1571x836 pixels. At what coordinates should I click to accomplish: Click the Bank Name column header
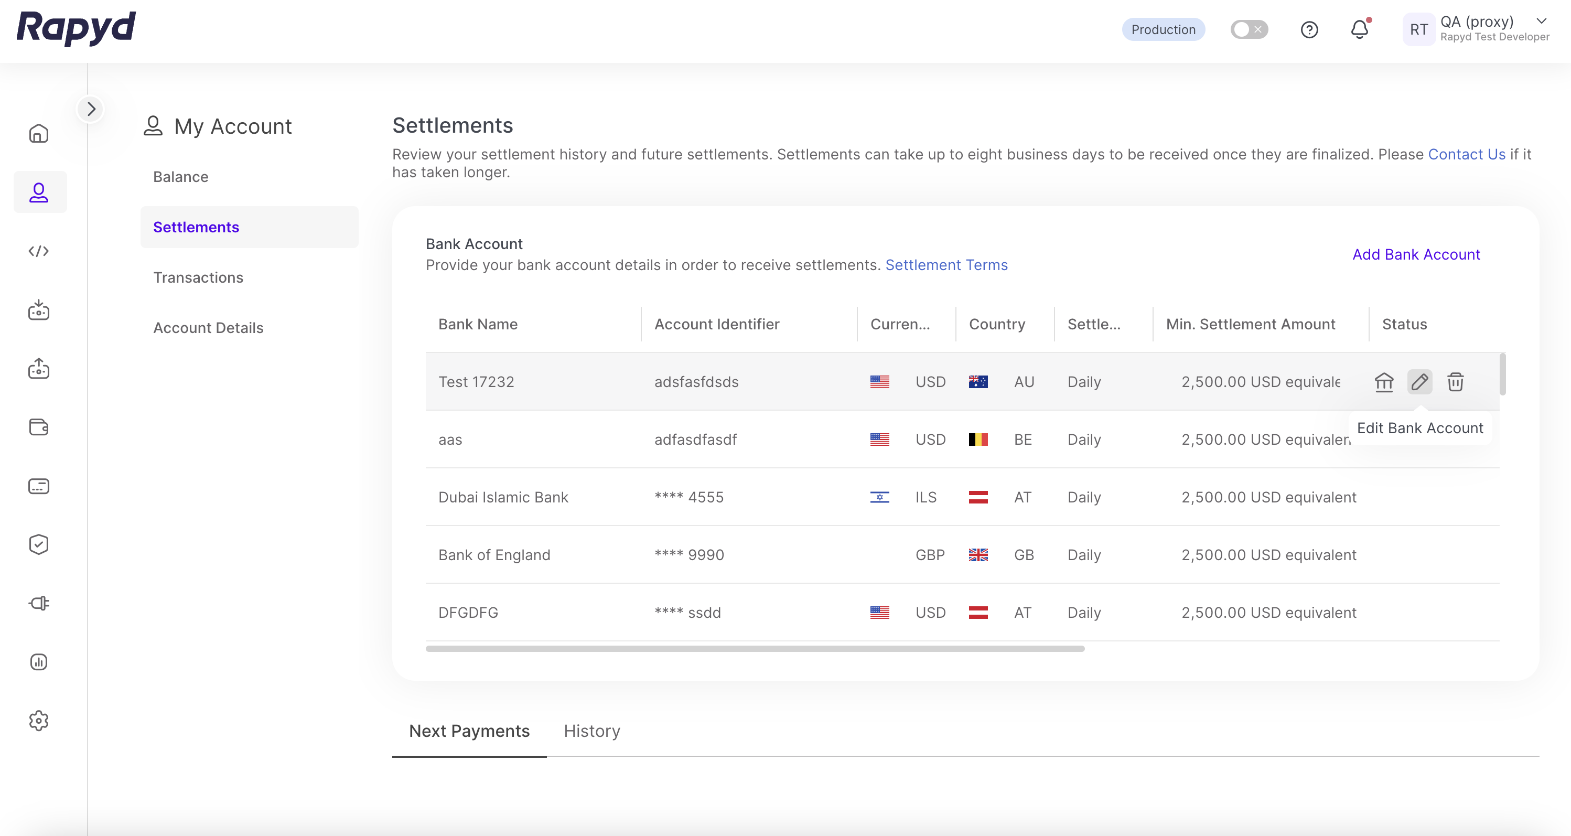pyautogui.click(x=478, y=324)
